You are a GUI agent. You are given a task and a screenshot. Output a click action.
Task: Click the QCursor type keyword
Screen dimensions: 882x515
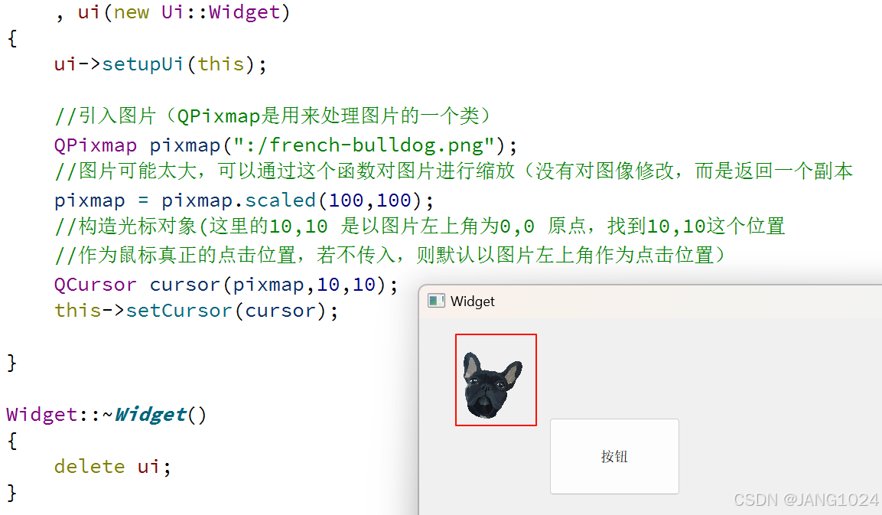tap(96, 285)
